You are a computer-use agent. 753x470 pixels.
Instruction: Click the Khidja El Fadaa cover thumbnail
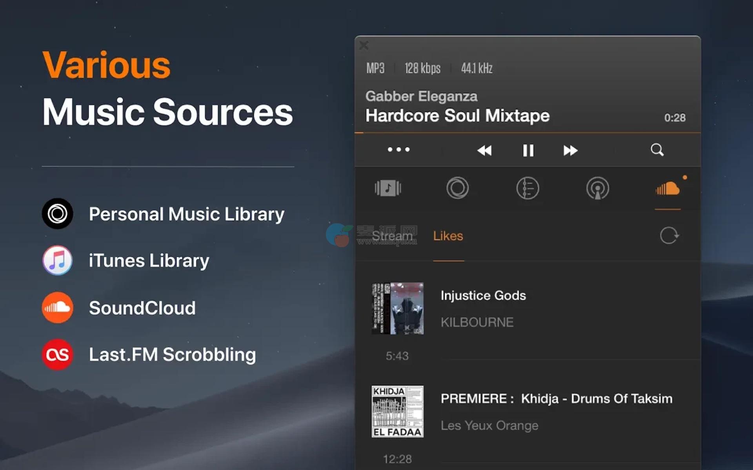(x=397, y=411)
